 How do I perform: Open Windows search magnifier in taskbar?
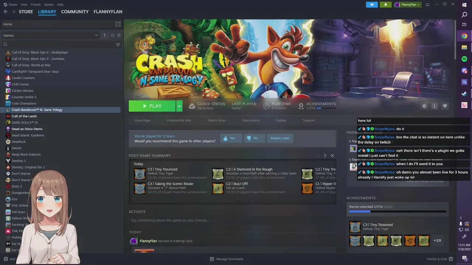[x=464, y=15]
